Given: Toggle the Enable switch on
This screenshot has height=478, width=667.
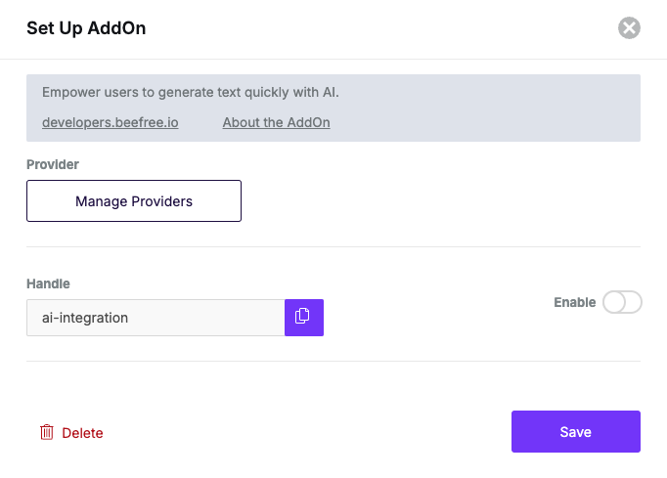Looking at the screenshot, I should click(x=622, y=302).
